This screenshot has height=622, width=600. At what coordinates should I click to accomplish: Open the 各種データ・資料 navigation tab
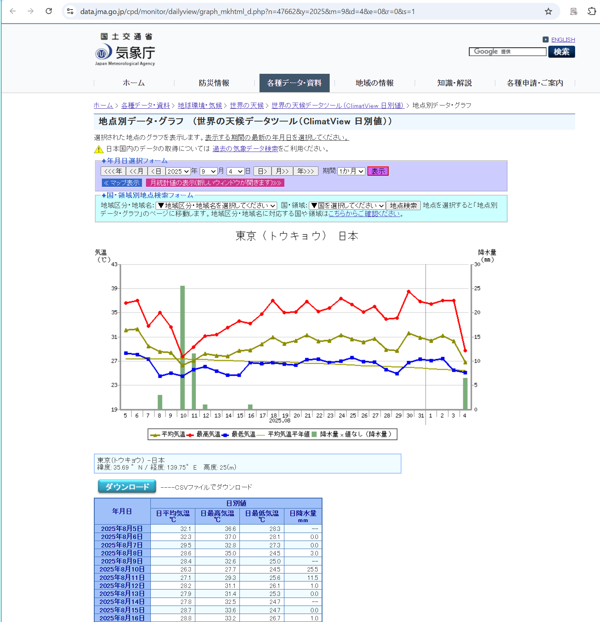[x=294, y=83]
